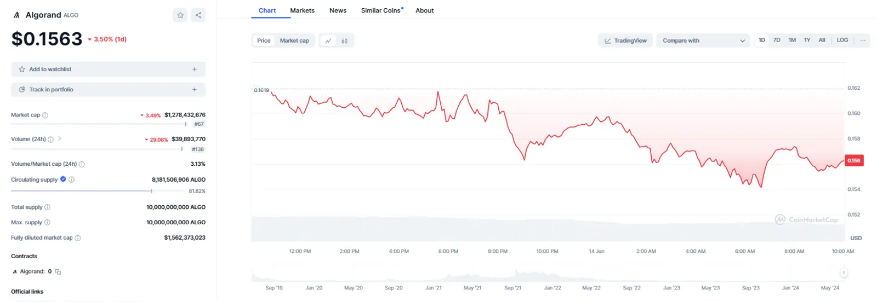Click the $1,562,373,023 diluted cap value

185,237
